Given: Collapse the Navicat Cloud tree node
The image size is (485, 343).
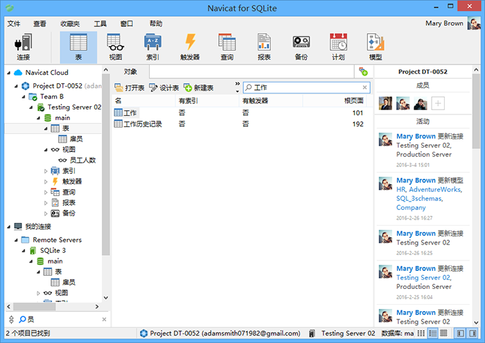Looking at the screenshot, I should 8,73.
